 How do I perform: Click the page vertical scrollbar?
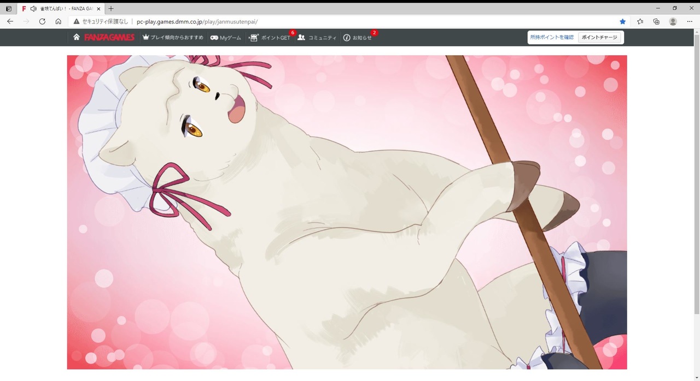click(696, 175)
